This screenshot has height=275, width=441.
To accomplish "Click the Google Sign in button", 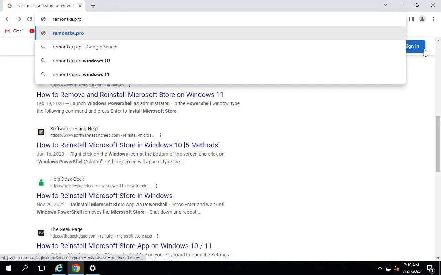I will tap(415, 46).
